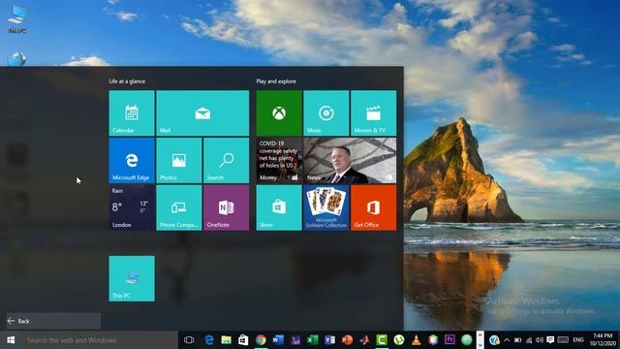This screenshot has height=349, width=620.
Task: Open the London weather tile
Action: (132, 207)
